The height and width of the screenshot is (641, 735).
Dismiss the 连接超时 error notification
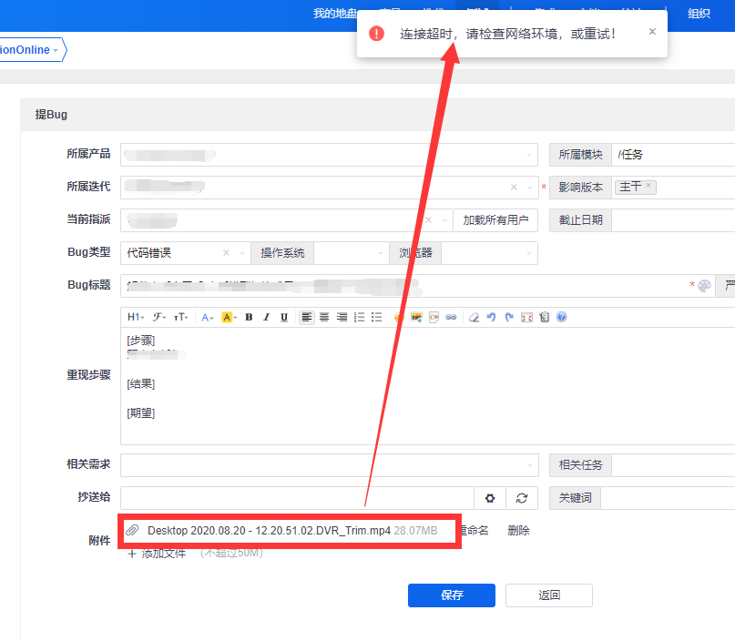click(652, 32)
